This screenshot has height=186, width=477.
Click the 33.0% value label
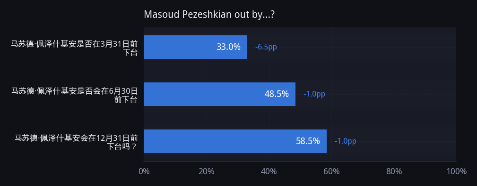[x=228, y=47]
